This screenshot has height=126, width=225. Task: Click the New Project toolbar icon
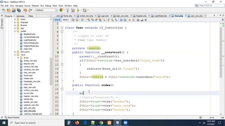(x=8, y=10)
